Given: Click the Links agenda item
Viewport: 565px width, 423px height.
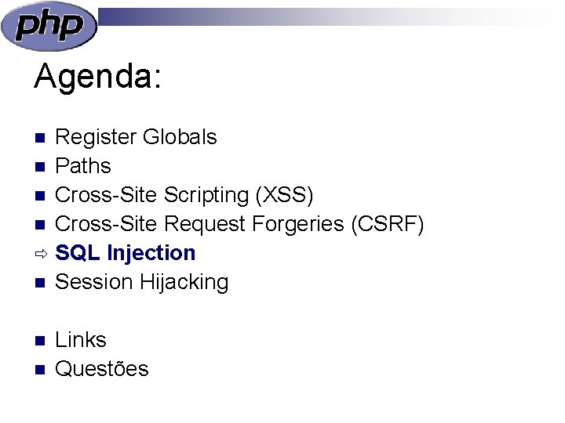Looking at the screenshot, I should [x=81, y=339].
